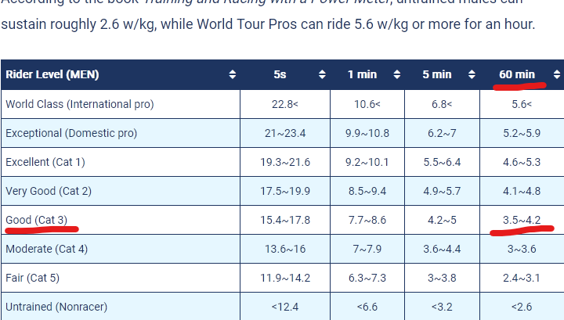Select the Exceptional (Domestic pro) row label
Screen dimensions: 564x320
pos(71,133)
